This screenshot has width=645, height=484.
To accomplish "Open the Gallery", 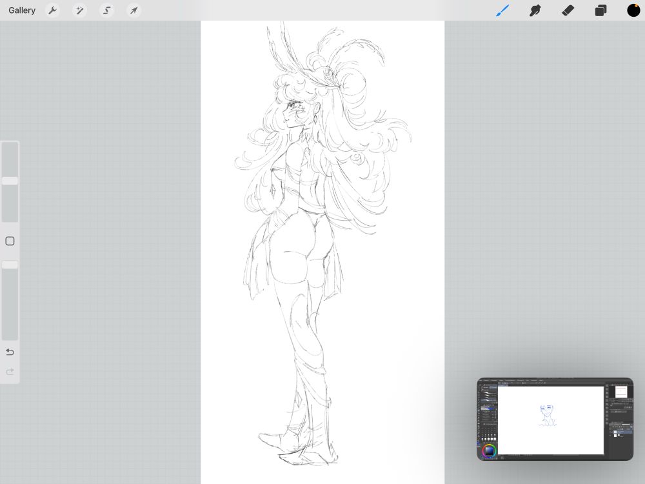I will (x=22, y=10).
